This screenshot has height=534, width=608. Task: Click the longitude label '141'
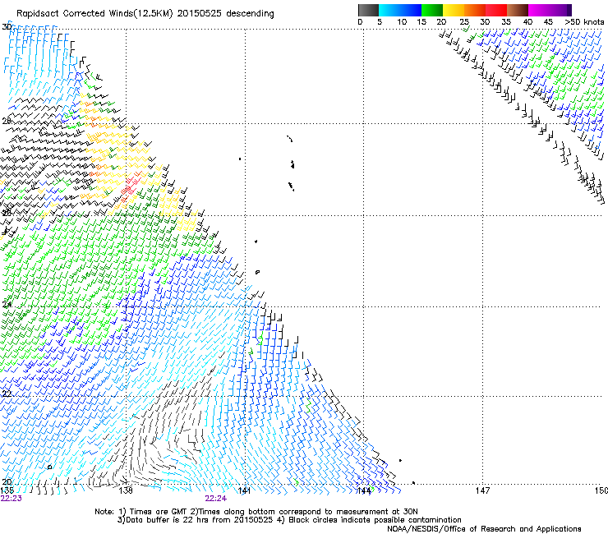244,490
